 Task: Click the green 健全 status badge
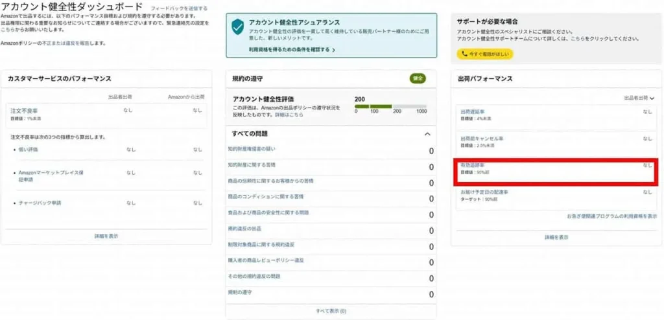[x=418, y=79]
